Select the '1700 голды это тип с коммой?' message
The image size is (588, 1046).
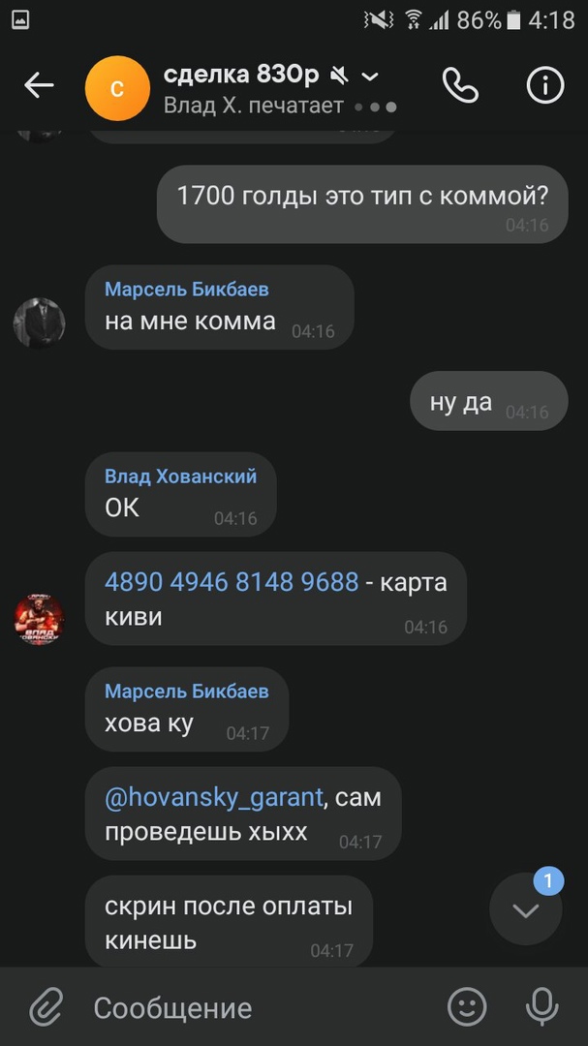click(362, 204)
